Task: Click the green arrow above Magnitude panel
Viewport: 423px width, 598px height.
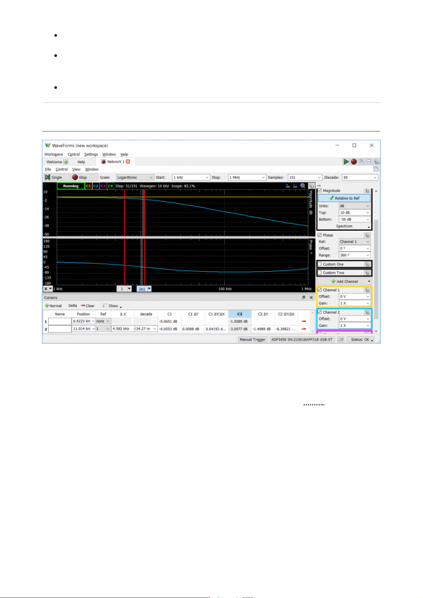Action: coord(319,186)
